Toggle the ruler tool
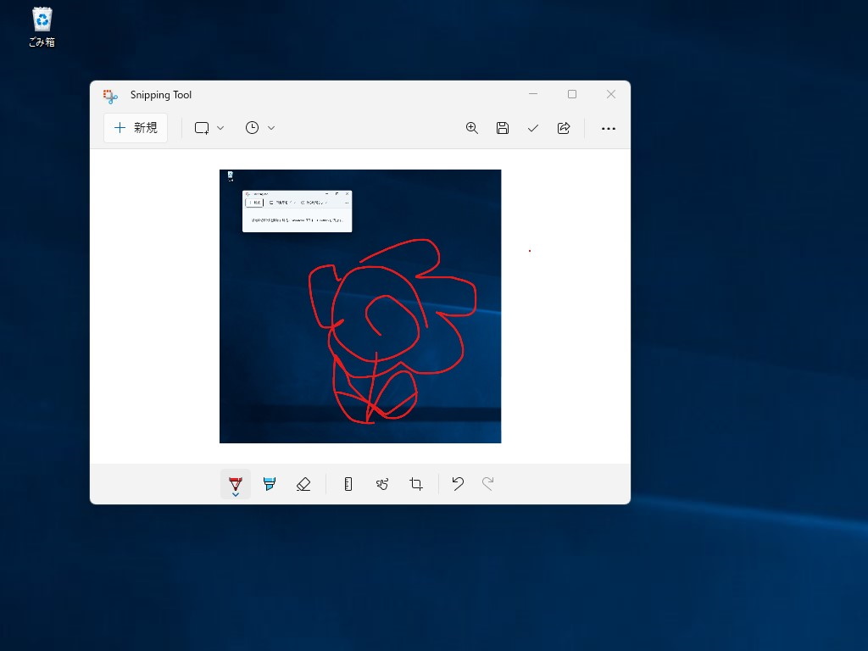 tap(348, 484)
